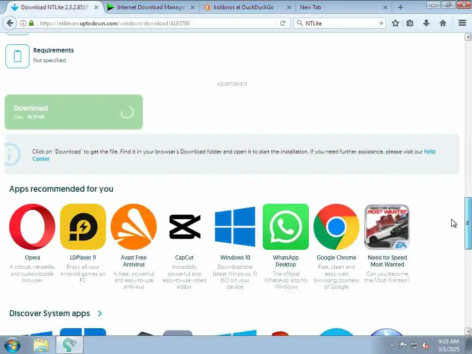Open a new tab with plus button
The width and height of the screenshot is (472, 354).
click(401, 7)
